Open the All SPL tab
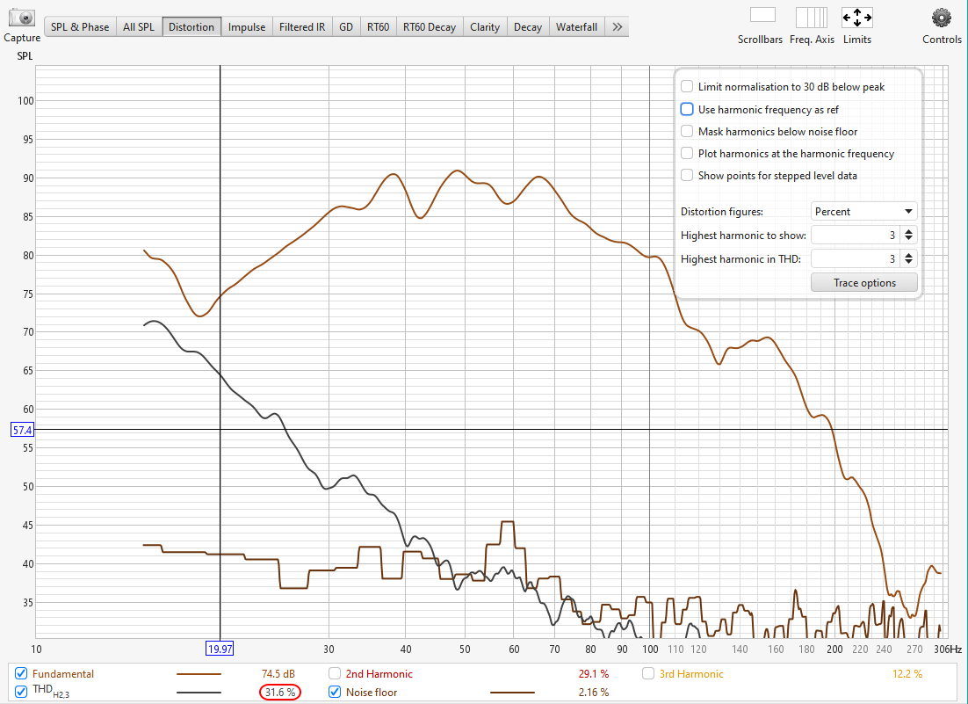Viewport: 968px width, 704px height. [138, 26]
